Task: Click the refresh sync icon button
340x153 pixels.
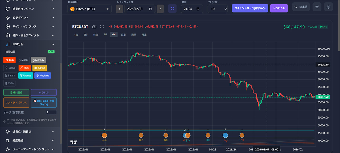Action: tap(172, 9)
